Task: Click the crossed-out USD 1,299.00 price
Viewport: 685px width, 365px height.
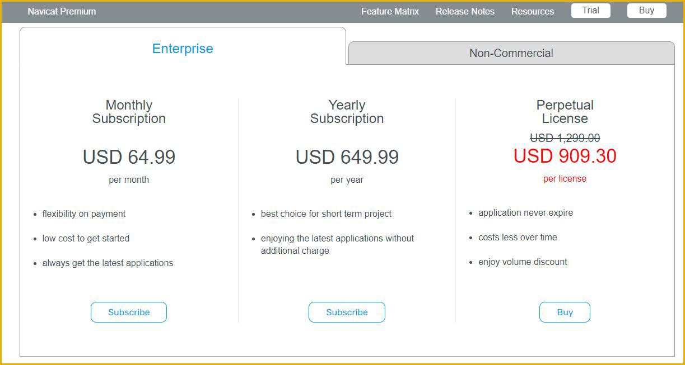Action: (x=565, y=138)
